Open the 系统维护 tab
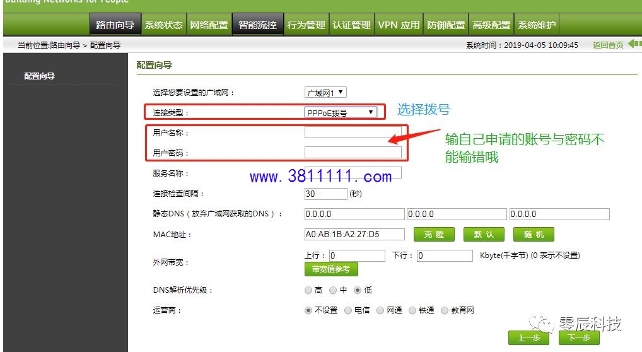The image size is (642, 352). pos(537,25)
